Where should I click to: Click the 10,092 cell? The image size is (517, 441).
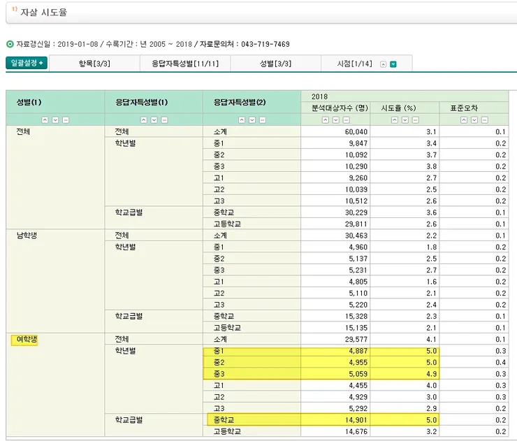335,155
